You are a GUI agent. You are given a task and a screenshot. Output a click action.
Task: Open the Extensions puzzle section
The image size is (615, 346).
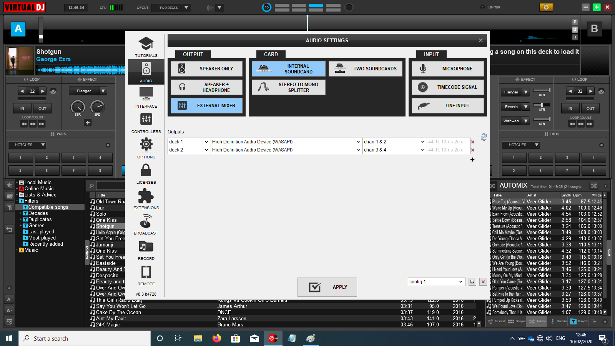tap(146, 199)
